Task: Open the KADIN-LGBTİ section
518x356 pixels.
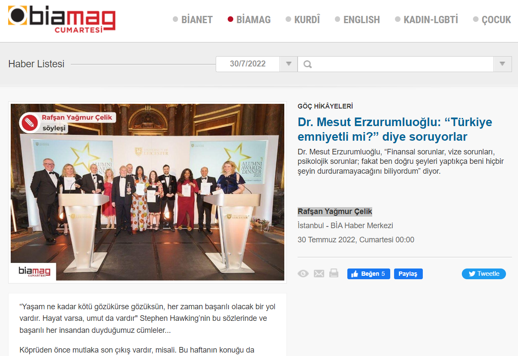Action: click(x=426, y=19)
